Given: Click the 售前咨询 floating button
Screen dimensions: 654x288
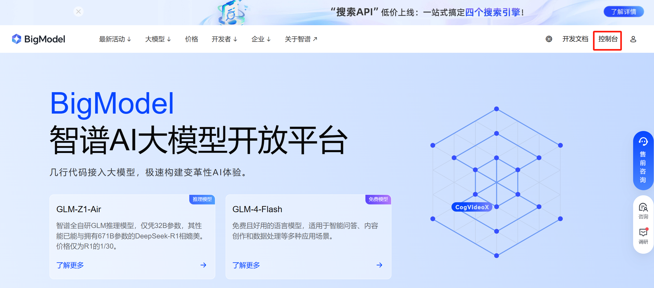Looking at the screenshot, I should click(643, 161).
